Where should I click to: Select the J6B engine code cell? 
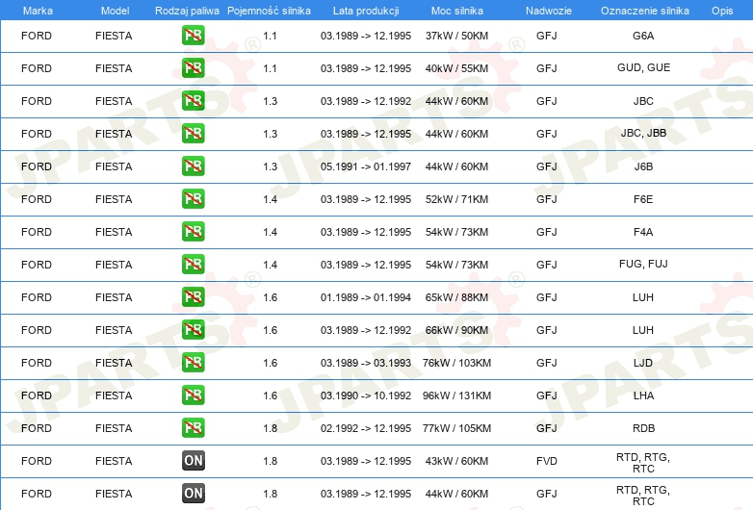click(643, 166)
